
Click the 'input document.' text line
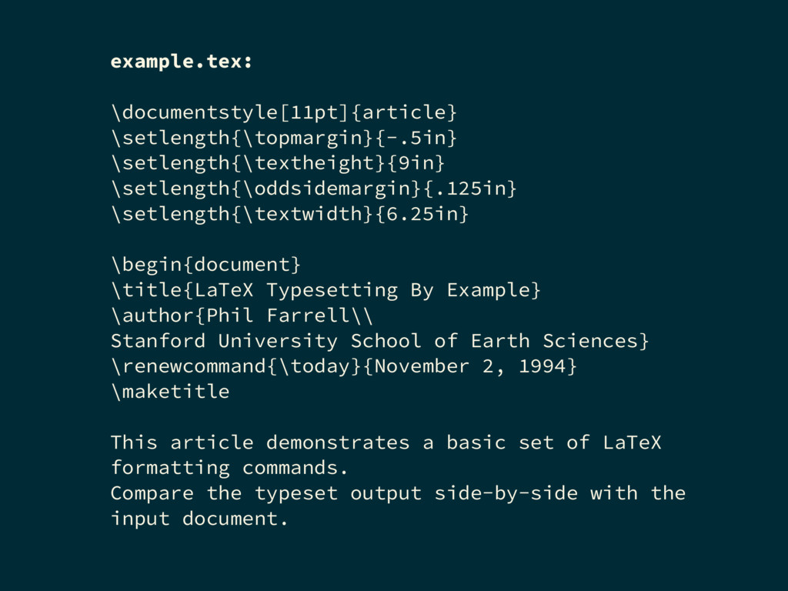pos(199,519)
